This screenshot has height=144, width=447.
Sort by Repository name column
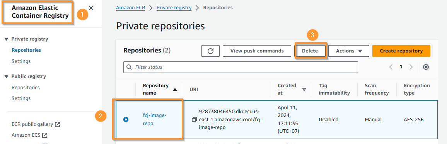click(x=160, y=89)
